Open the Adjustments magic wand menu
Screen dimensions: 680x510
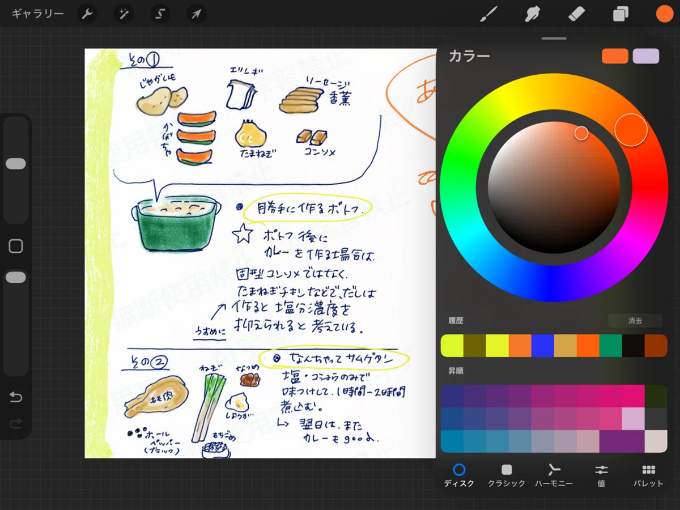point(123,14)
